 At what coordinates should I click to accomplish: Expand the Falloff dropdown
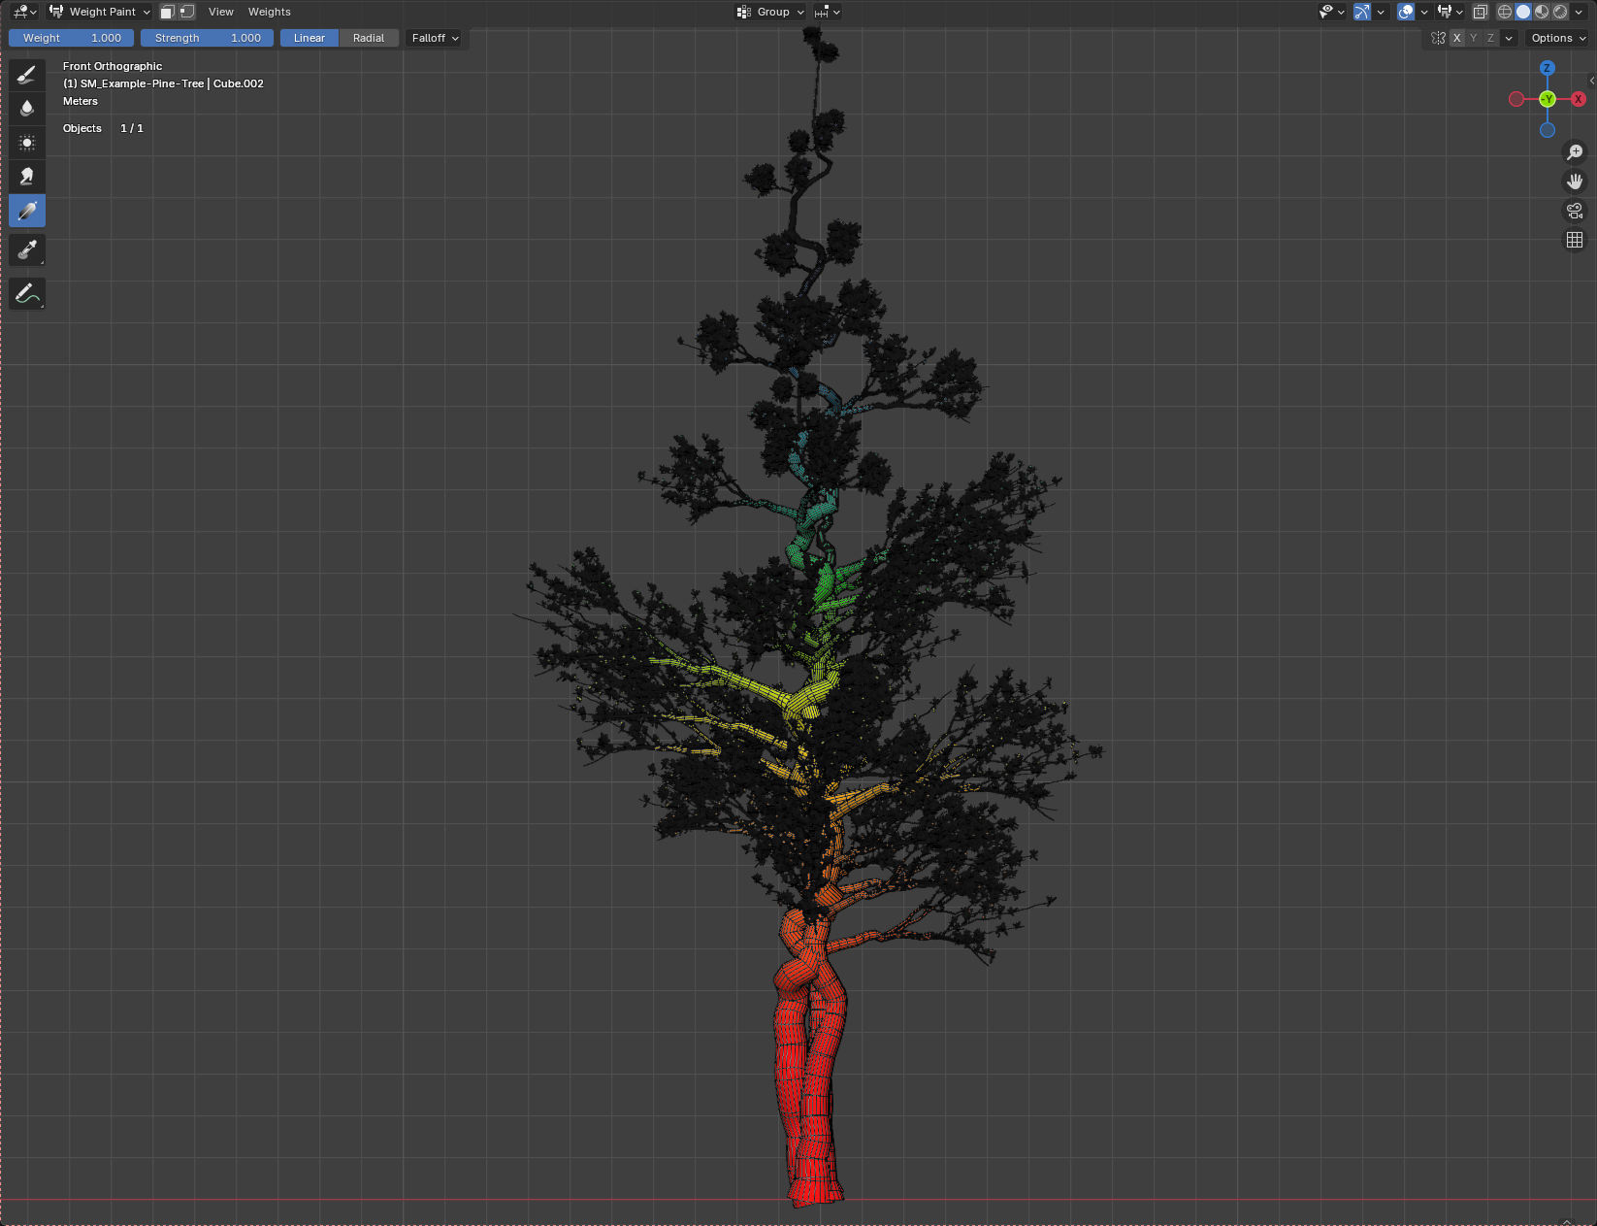tap(435, 38)
